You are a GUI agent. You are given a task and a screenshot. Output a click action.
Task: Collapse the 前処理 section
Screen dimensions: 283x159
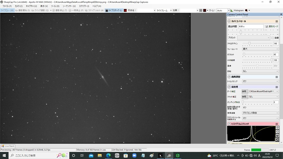pos(229,87)
